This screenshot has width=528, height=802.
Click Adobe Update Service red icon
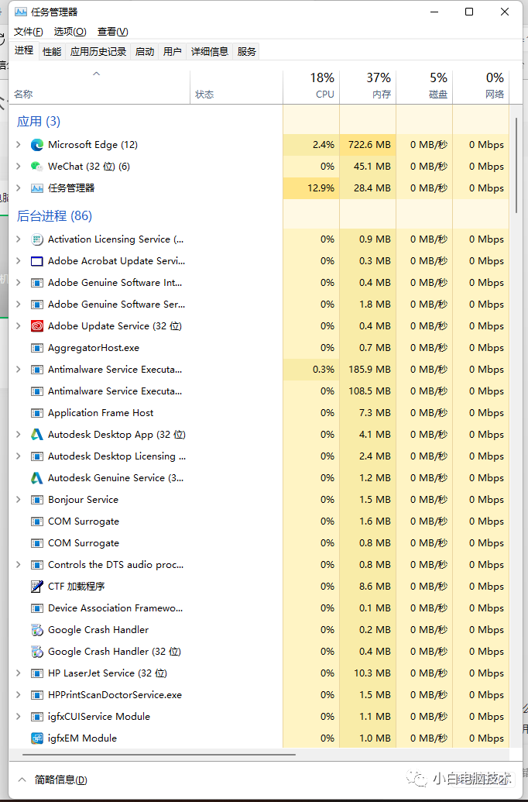(37, 325)
